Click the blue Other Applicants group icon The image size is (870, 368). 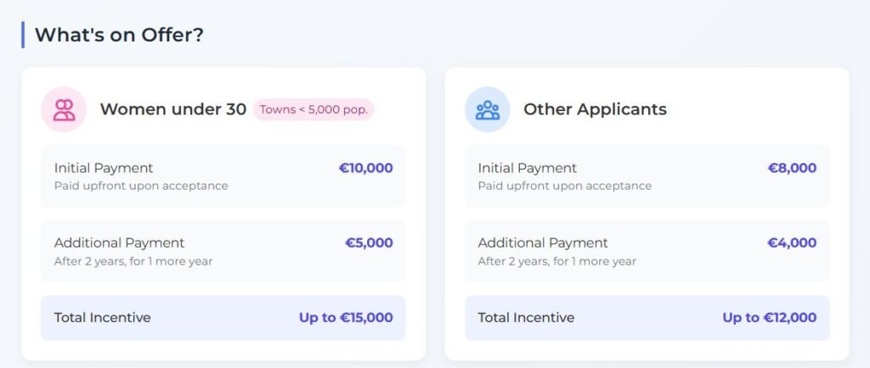click(487, 109)
